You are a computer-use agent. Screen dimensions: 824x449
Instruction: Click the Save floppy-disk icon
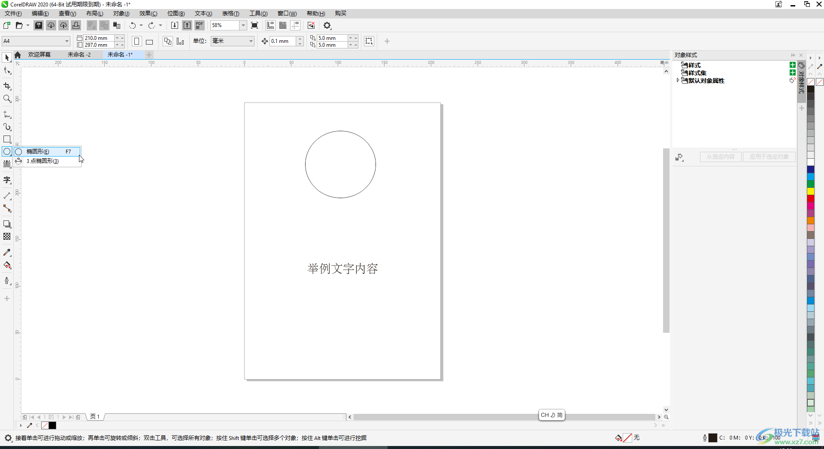pyautogui.click(x=39, y=25)
